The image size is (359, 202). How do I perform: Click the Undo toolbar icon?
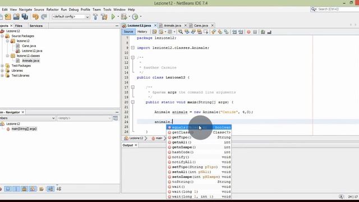pyautogui.click(x=35, y=16)
